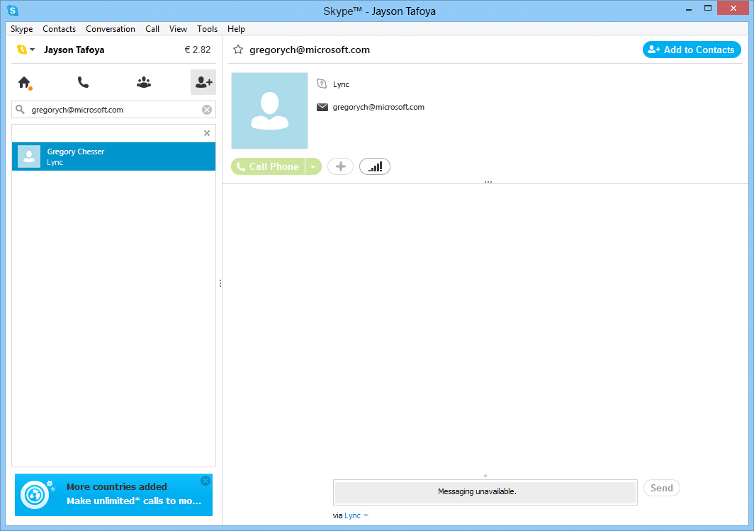Image resolution: width=754 pixels, height=531 pixels.
Task: Click Gregory Chesser's avatar in results
Action: 29,156
